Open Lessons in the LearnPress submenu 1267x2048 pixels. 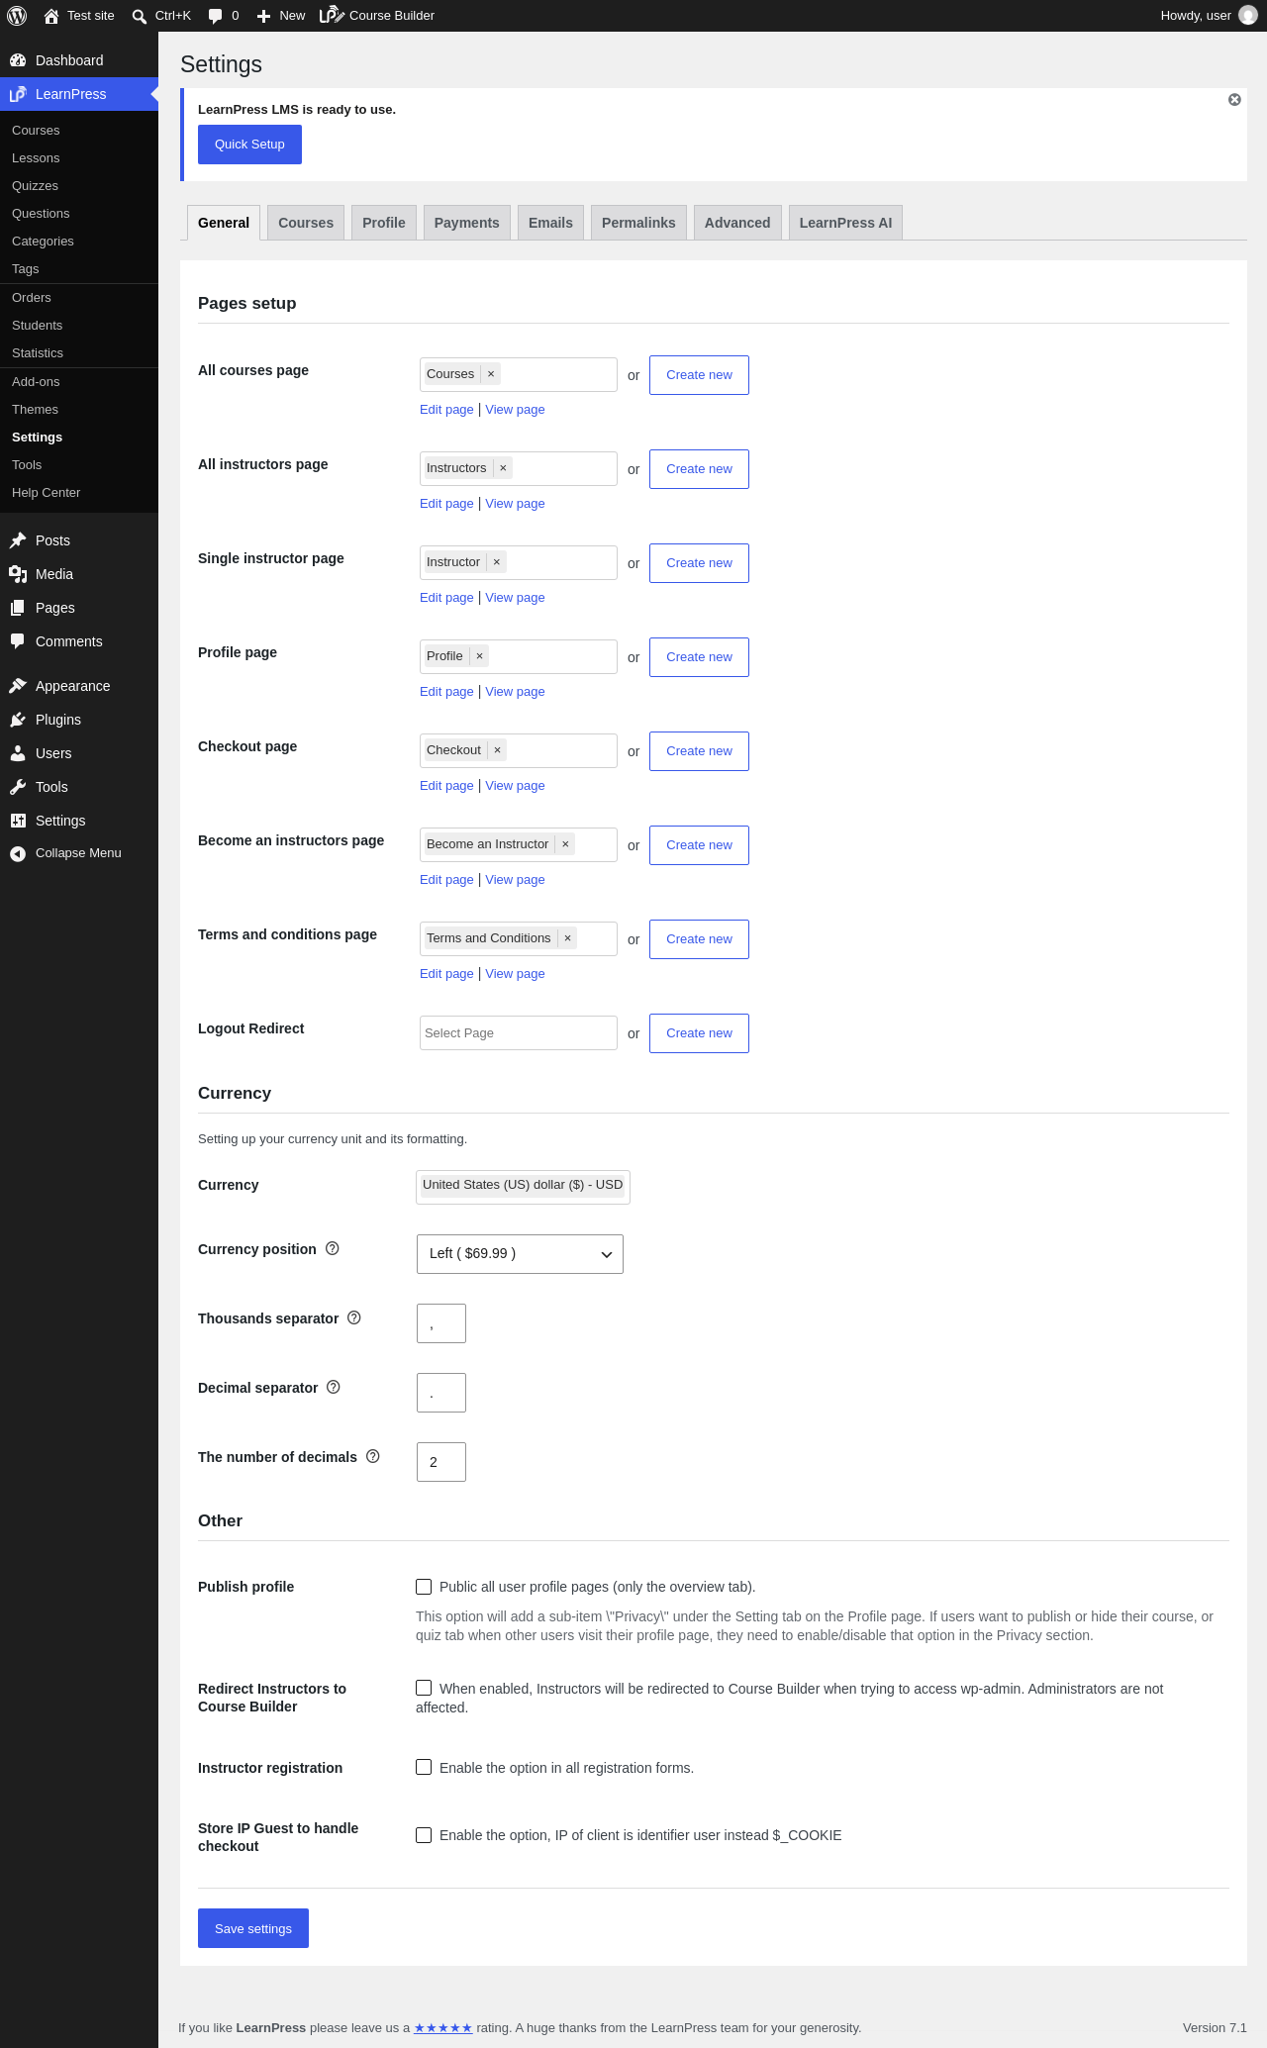36,158
